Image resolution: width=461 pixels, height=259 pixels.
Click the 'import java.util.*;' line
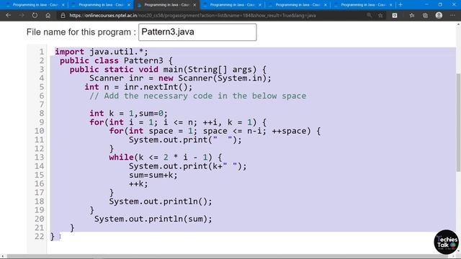tap(102, 52)
